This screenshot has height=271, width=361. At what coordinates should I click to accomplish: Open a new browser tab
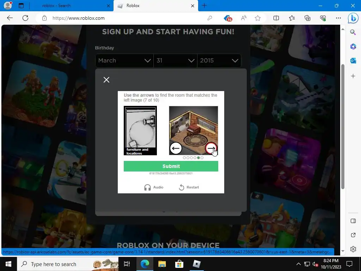204,6
